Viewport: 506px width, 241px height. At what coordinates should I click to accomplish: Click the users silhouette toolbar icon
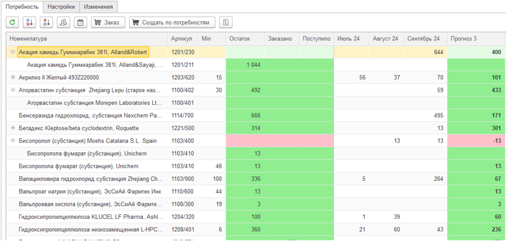point(64,22)
